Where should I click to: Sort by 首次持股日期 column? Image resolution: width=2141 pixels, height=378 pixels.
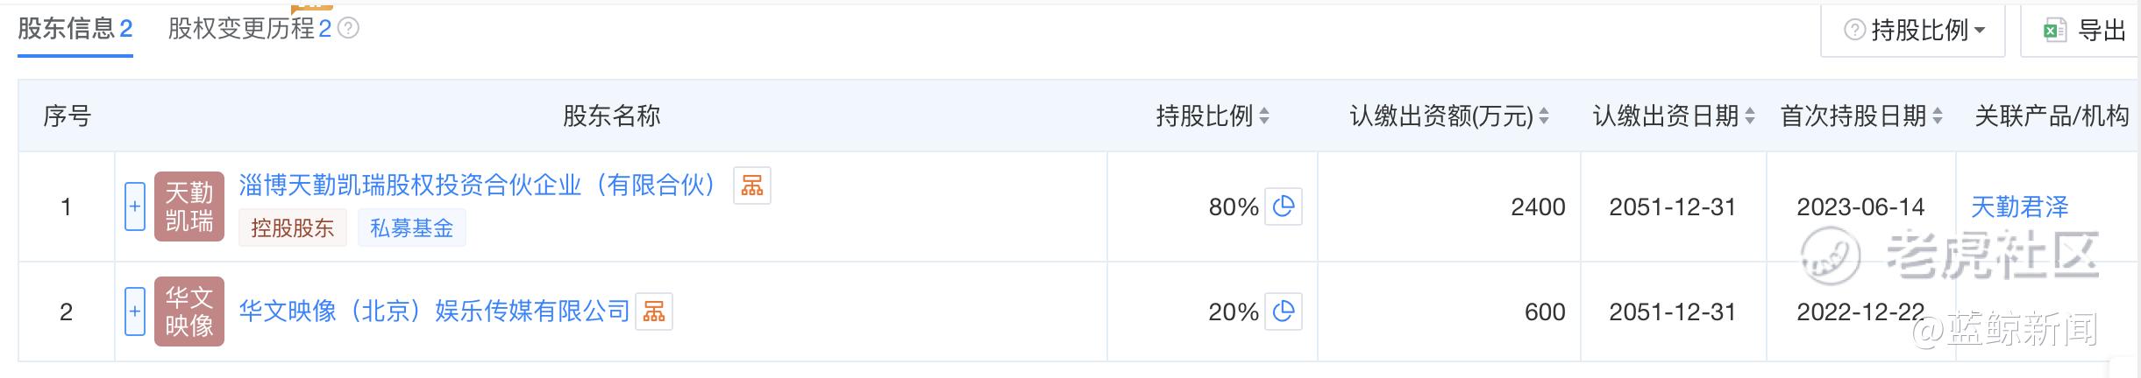coord(1860,115)
